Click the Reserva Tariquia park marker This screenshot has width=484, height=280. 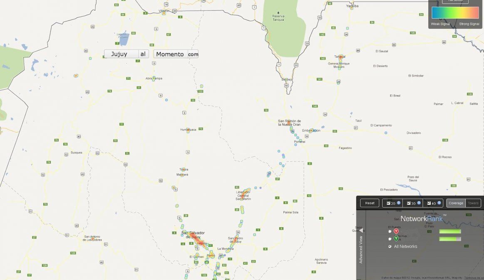coord(278,12)
